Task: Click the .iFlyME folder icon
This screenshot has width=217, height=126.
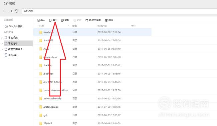Action: [41, 123]
